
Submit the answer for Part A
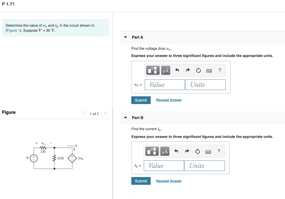141,100
